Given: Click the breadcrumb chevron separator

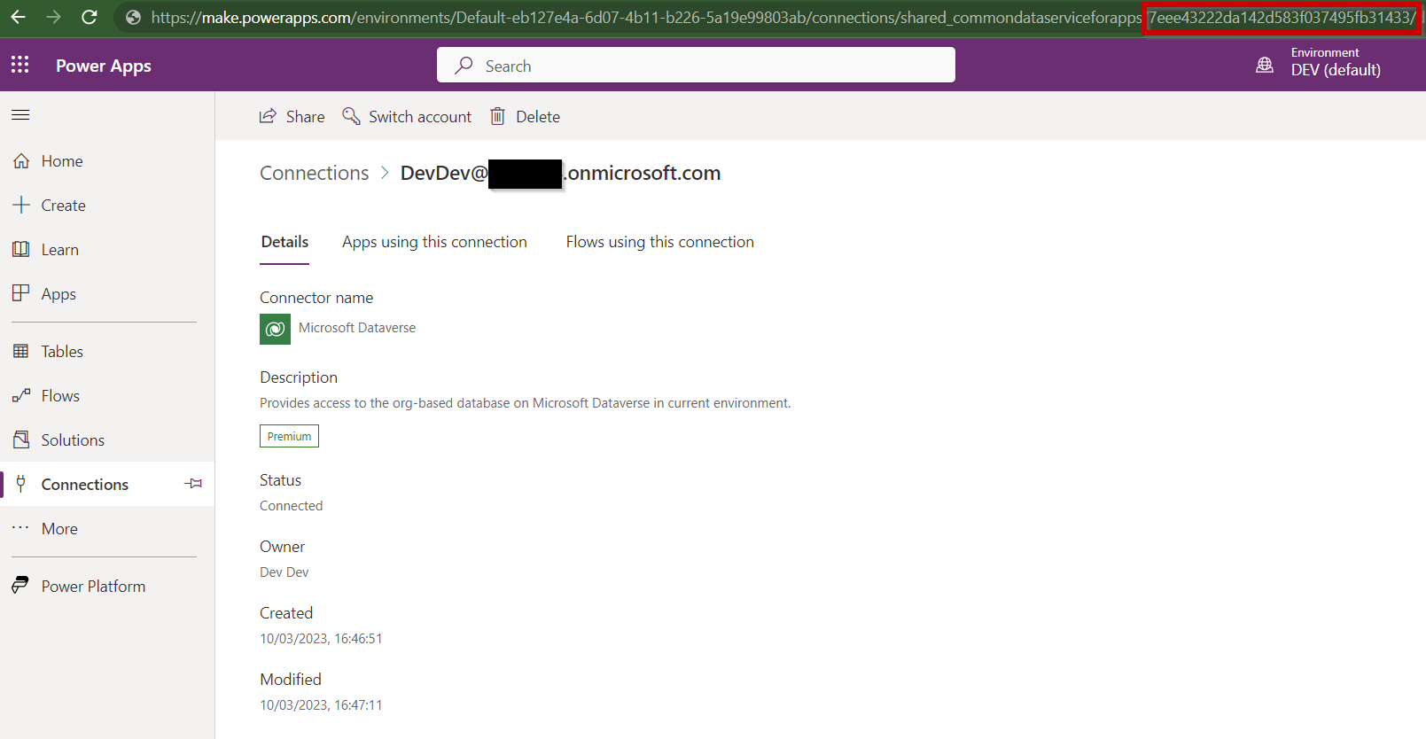Looking at the screenshot, I should [385, 173].
